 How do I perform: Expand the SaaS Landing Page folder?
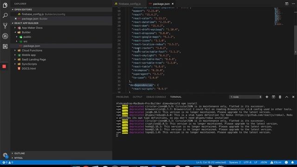(34, 60)
